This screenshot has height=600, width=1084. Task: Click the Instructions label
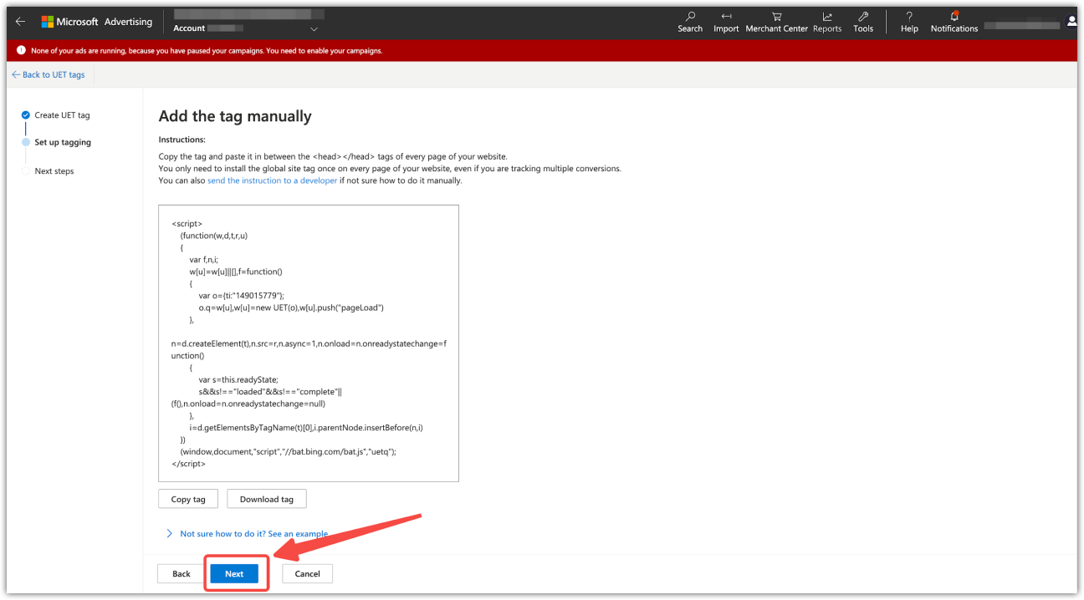182,140
